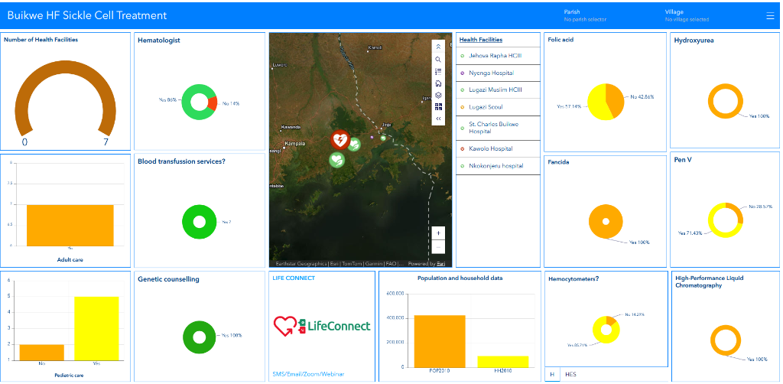Open the basemap gallery grid icon
The width and height of the screenshot is (783, 384).
coord(438,106)
